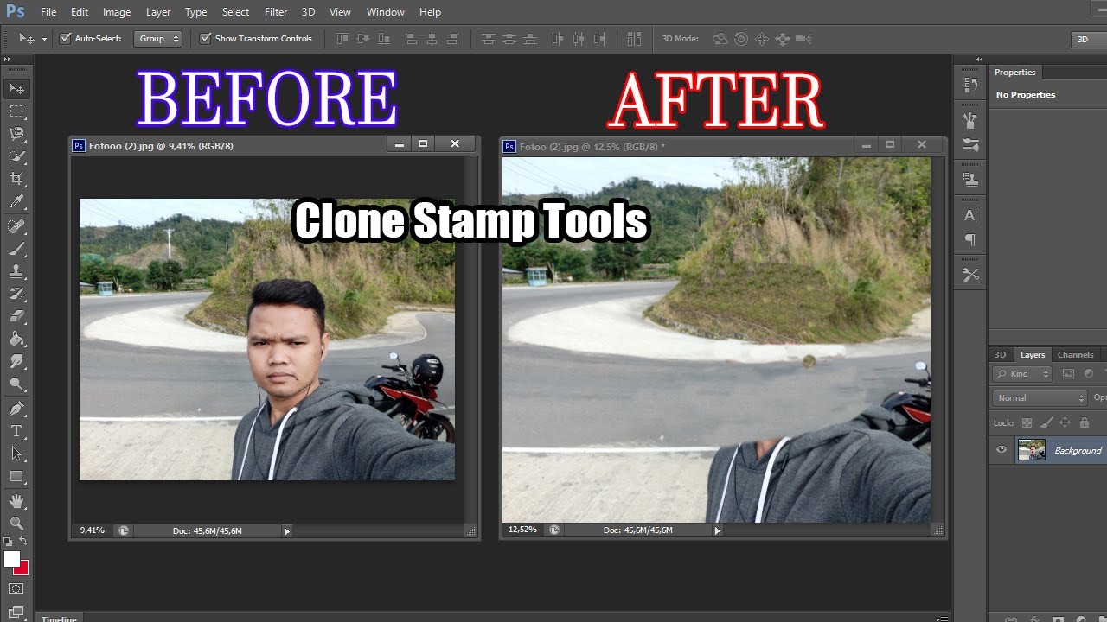Toggle lock position
Viewport: 1107px width, 622px height.
(x=1065, y=422)
